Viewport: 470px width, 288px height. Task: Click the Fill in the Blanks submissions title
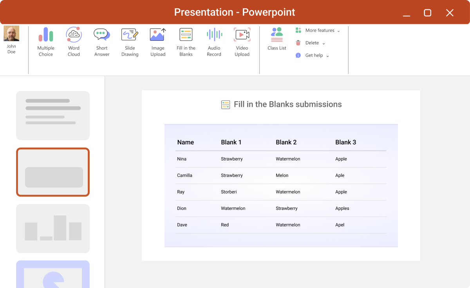click(288, 104)
